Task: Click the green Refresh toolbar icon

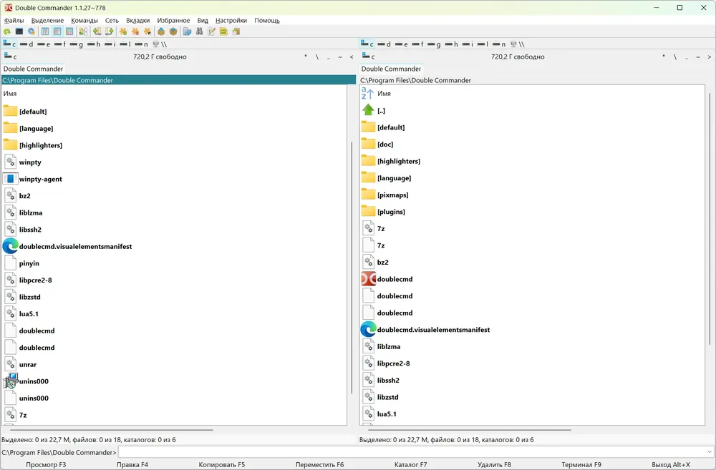Action: [x=7, y=31]
